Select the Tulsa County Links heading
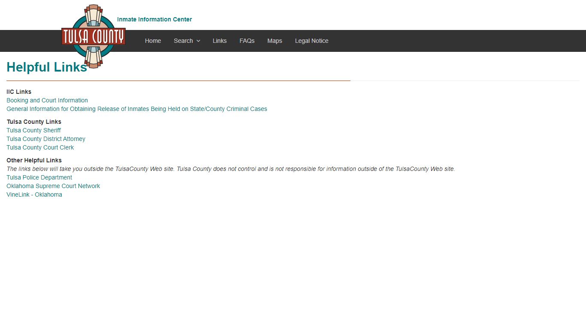Image resolution: width=586 pixels, height=329 pixels. (34, 122)
